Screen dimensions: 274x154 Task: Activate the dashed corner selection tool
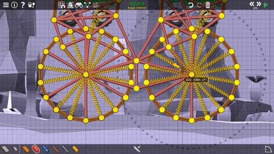click(x=268, y=149)
